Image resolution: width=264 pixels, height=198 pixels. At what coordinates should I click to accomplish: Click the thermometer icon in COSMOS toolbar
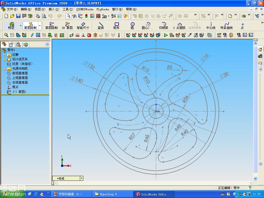point(119,35)
